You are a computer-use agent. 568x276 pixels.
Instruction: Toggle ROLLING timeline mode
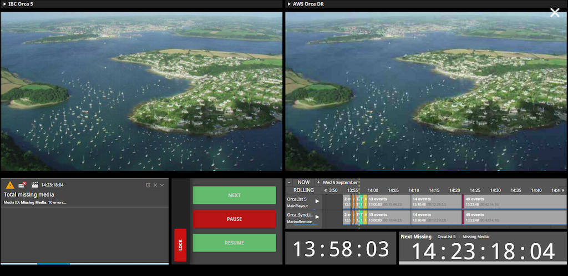[303, 190]
